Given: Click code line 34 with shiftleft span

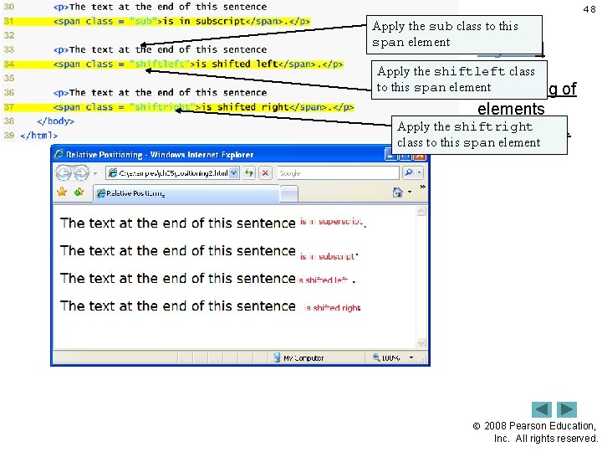Looking at the screenshot, I should tap(198, 64).
